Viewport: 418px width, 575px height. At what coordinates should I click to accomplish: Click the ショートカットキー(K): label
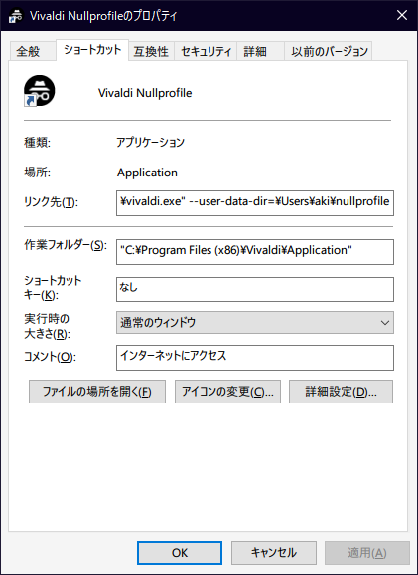click(x=53, y=287)
